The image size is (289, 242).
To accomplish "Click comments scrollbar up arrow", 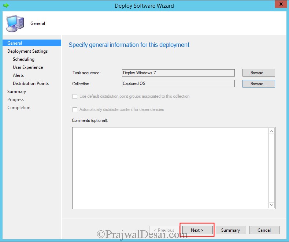I will click(x=271, y=131).
